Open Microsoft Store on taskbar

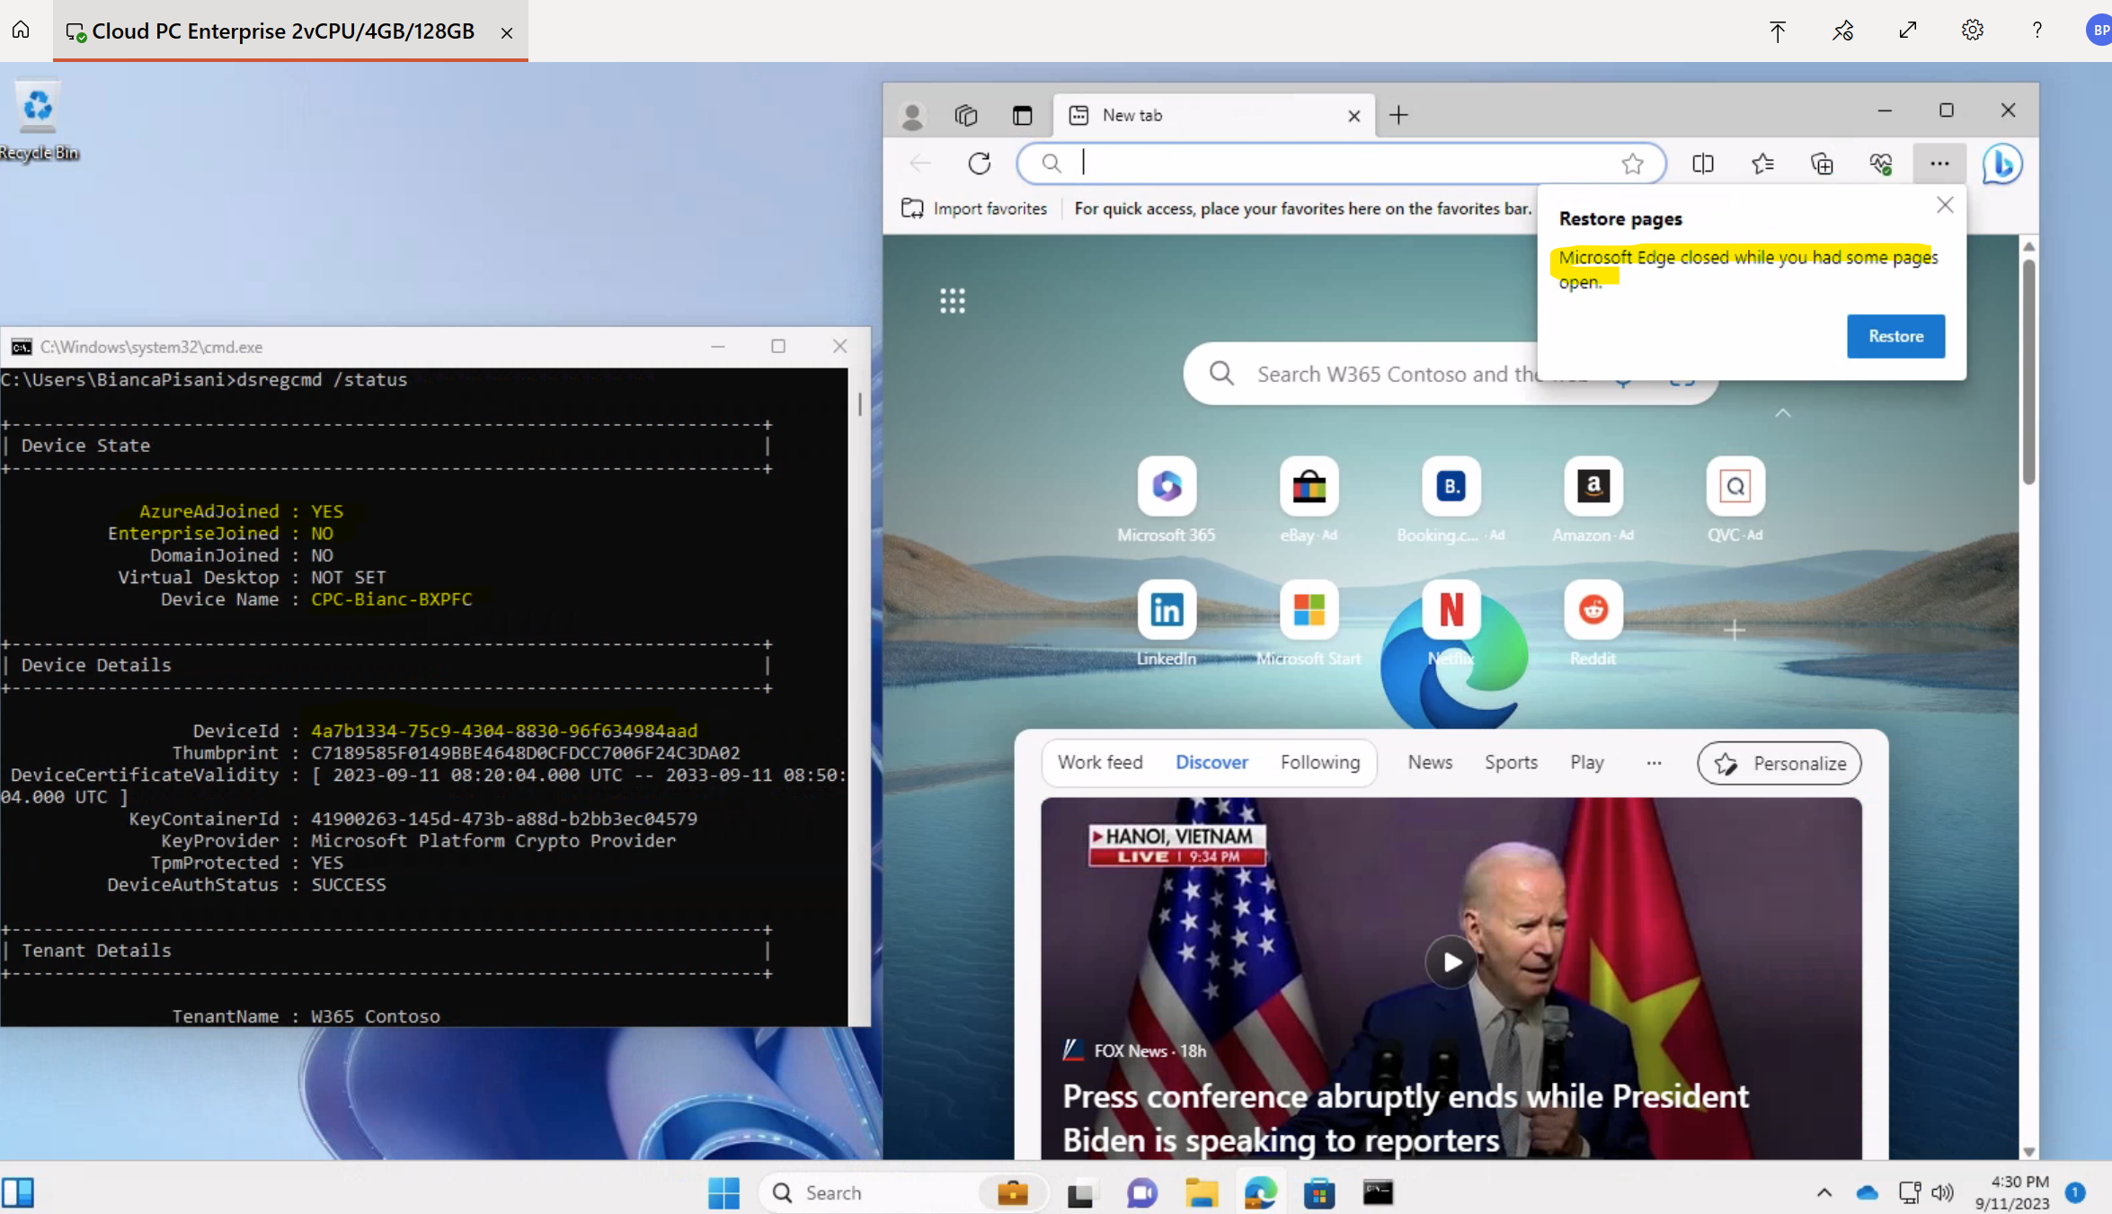[1318, 1192]
